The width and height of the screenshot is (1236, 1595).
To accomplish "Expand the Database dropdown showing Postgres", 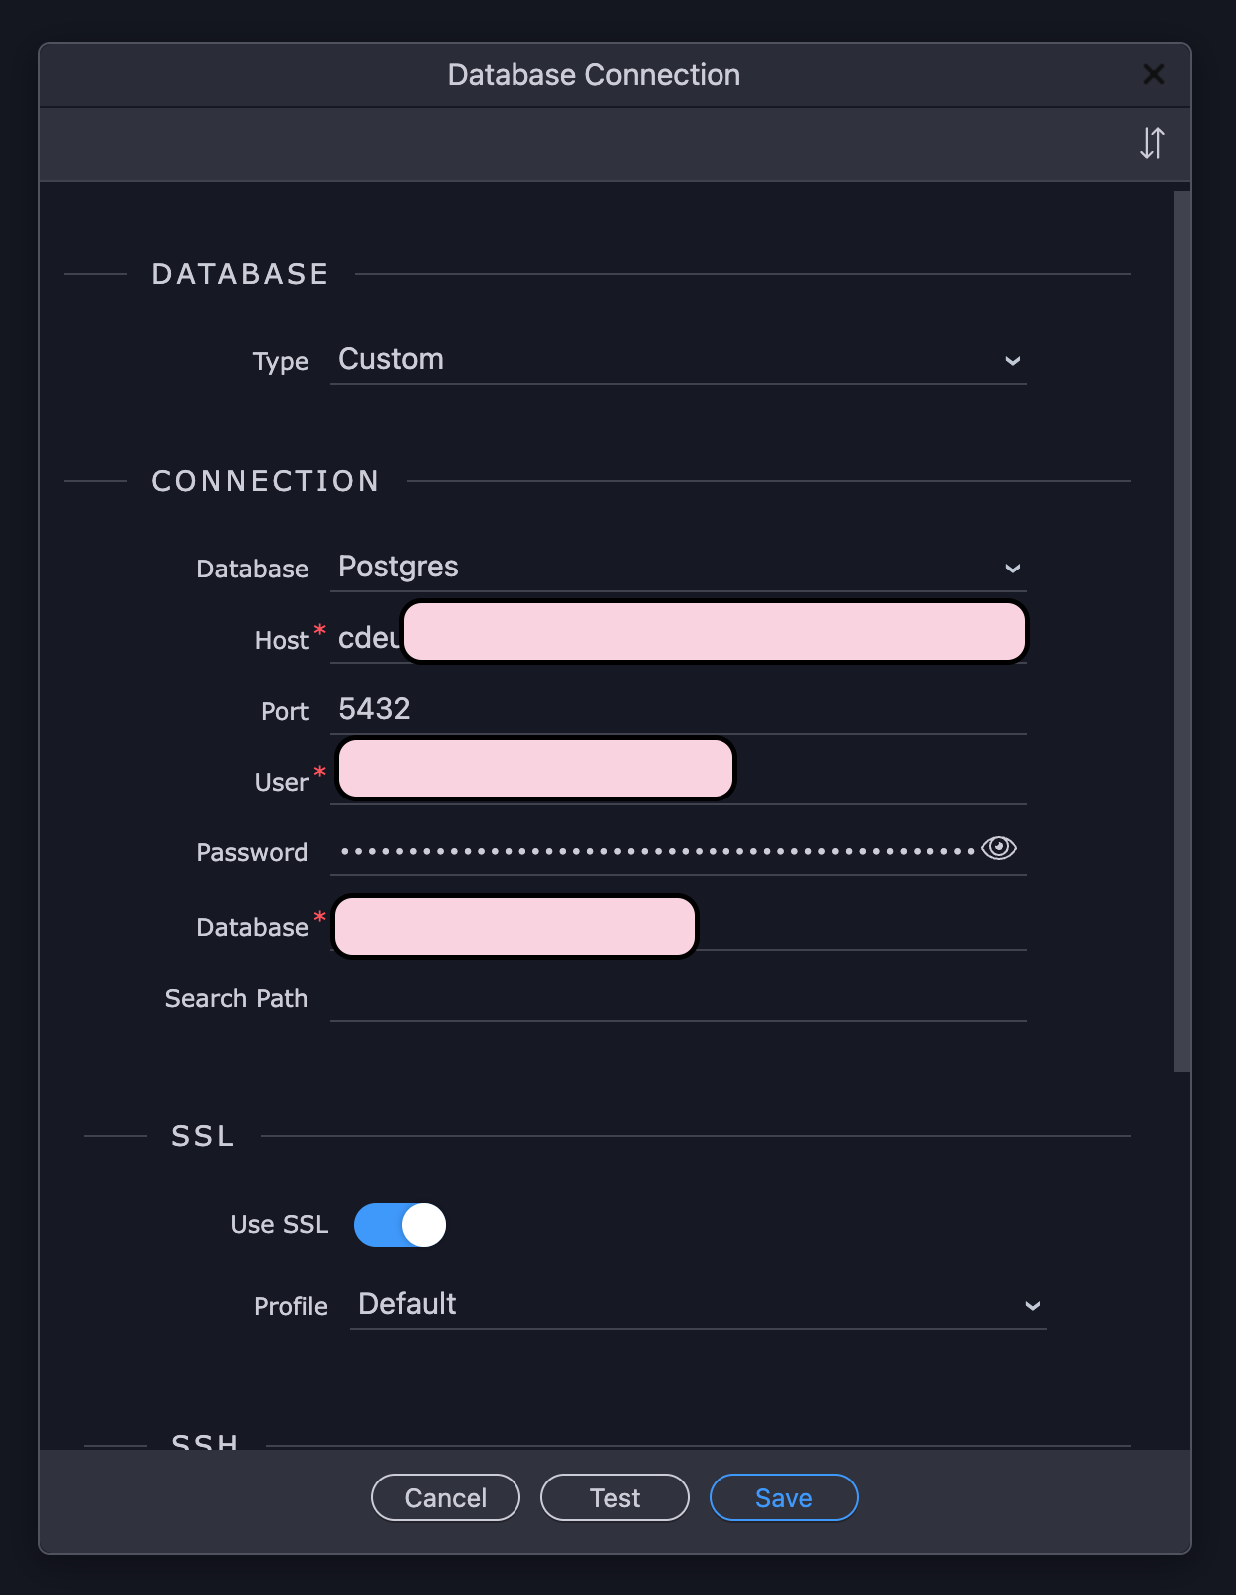I will coord(679,568).
